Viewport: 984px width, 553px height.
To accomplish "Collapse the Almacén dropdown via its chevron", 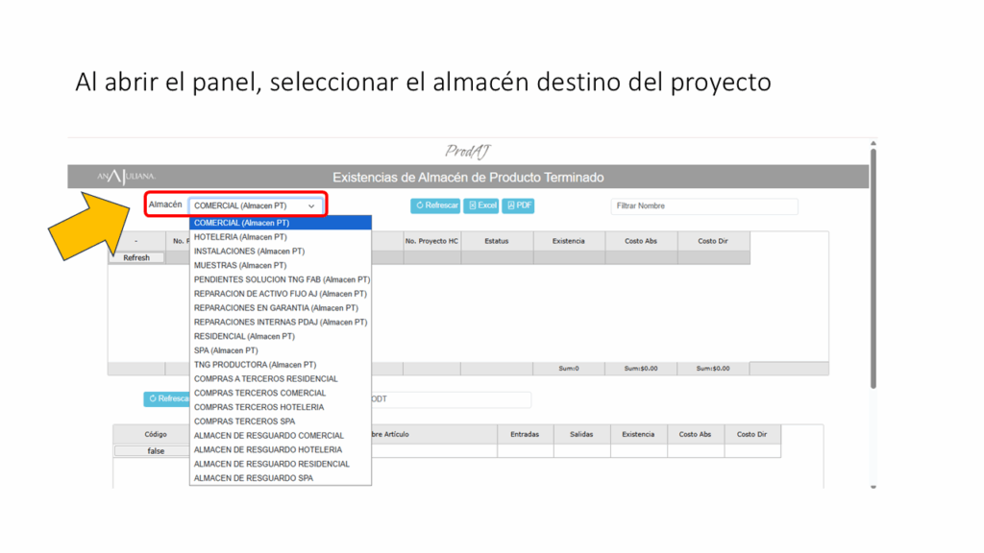I will 311,205.
